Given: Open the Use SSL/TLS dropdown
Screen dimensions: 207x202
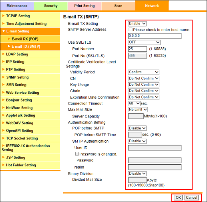Looking at the screenshot, I should click(144, 42).
